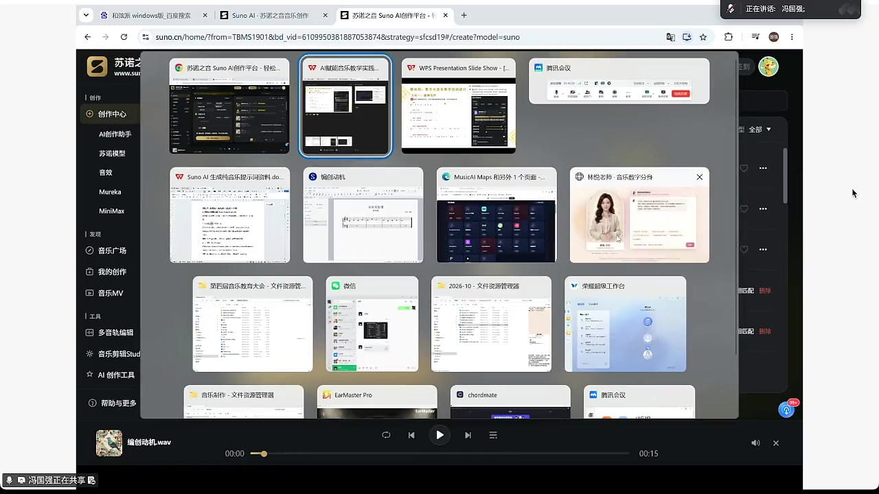Toggle the loop mode icon in player
Viewport: 879px width, 494px height.
point(386,435)
